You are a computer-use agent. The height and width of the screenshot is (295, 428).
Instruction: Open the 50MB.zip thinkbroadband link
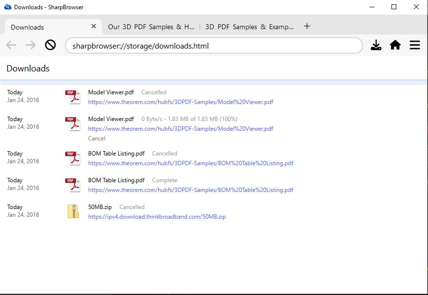(x=157, y=217)
